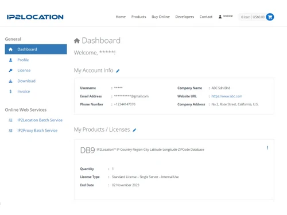
Task: Open the three-dot menu on the DB9 card
Action: (267, 148)
